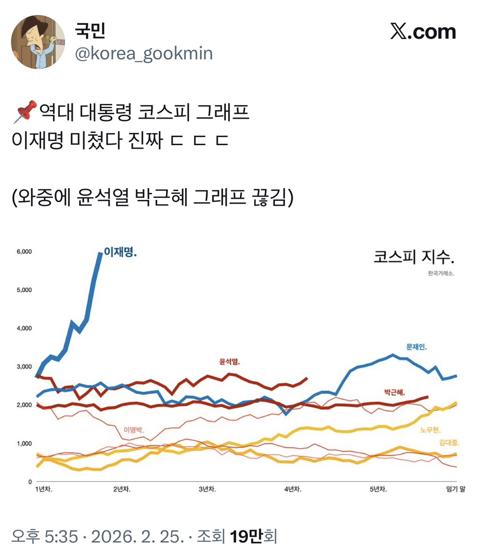Open the KOSPI chart image thumbnail
This screenshot has width=479, height=549.
(239, 365)
